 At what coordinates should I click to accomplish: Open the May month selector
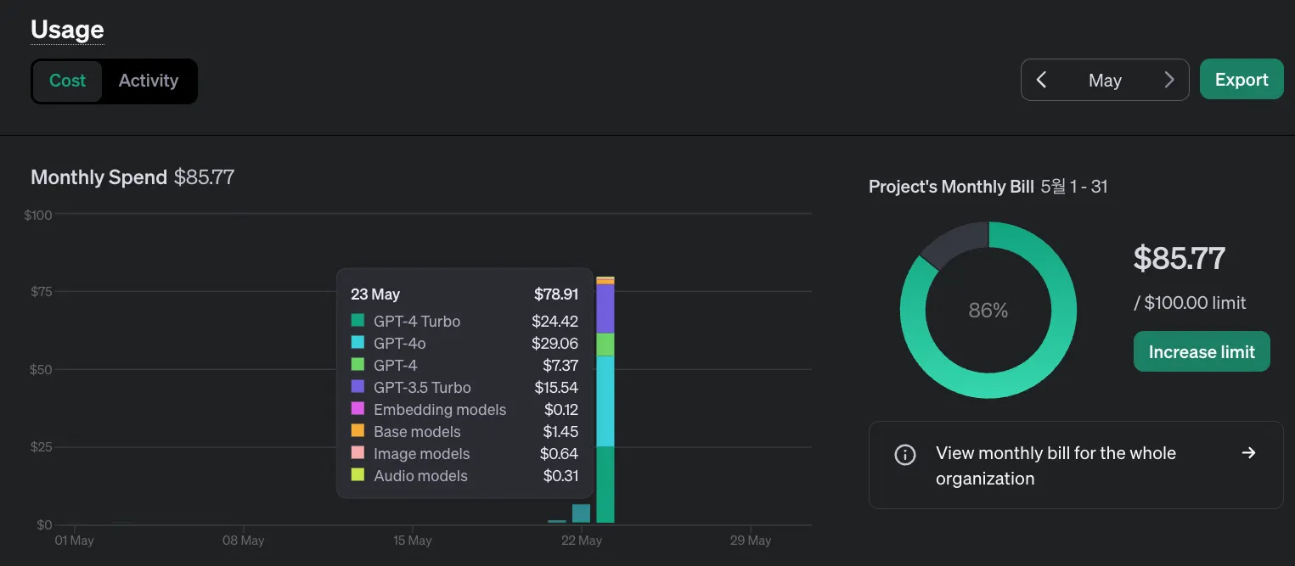(1105, 80)
